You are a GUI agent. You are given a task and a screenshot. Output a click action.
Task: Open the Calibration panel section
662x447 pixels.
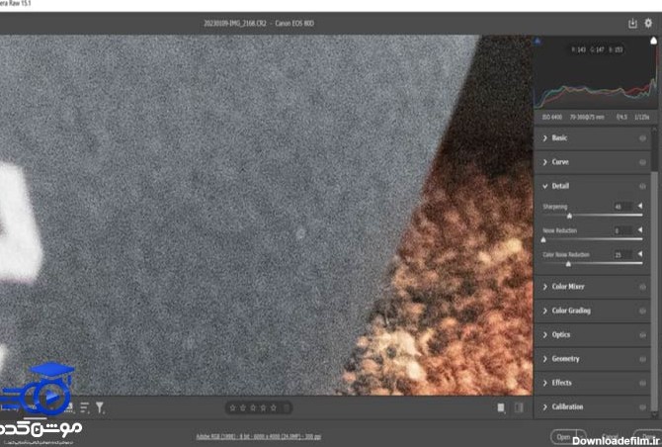(566, 406)
